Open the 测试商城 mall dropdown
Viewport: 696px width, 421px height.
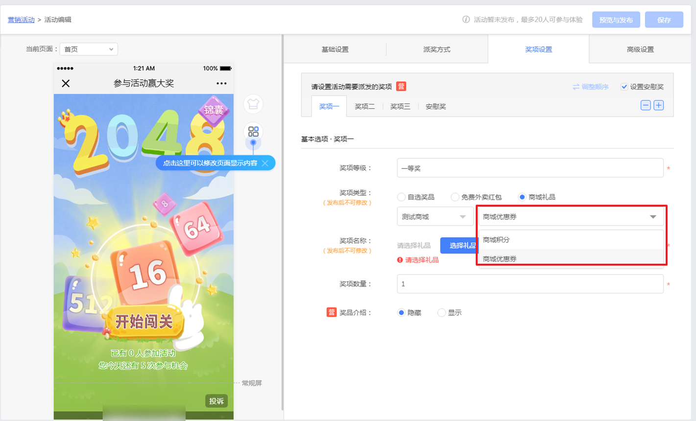434,216
